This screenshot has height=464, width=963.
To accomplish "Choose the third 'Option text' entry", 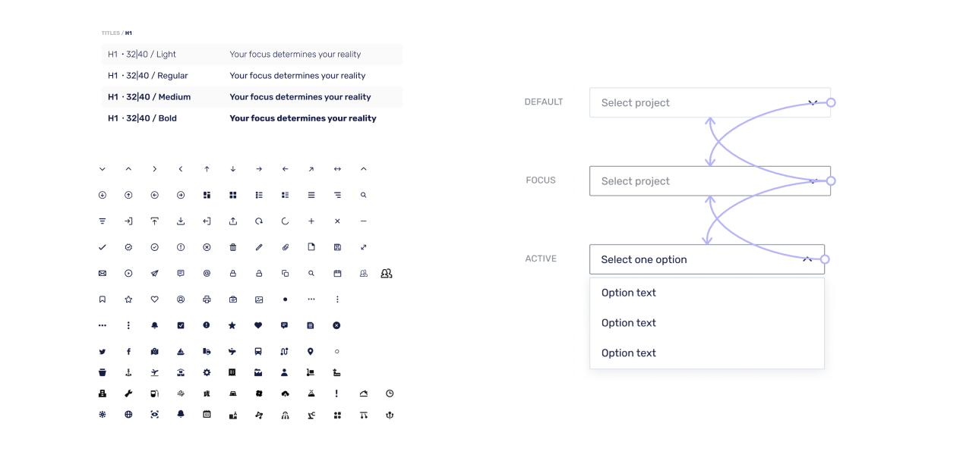I will point(629,353).
